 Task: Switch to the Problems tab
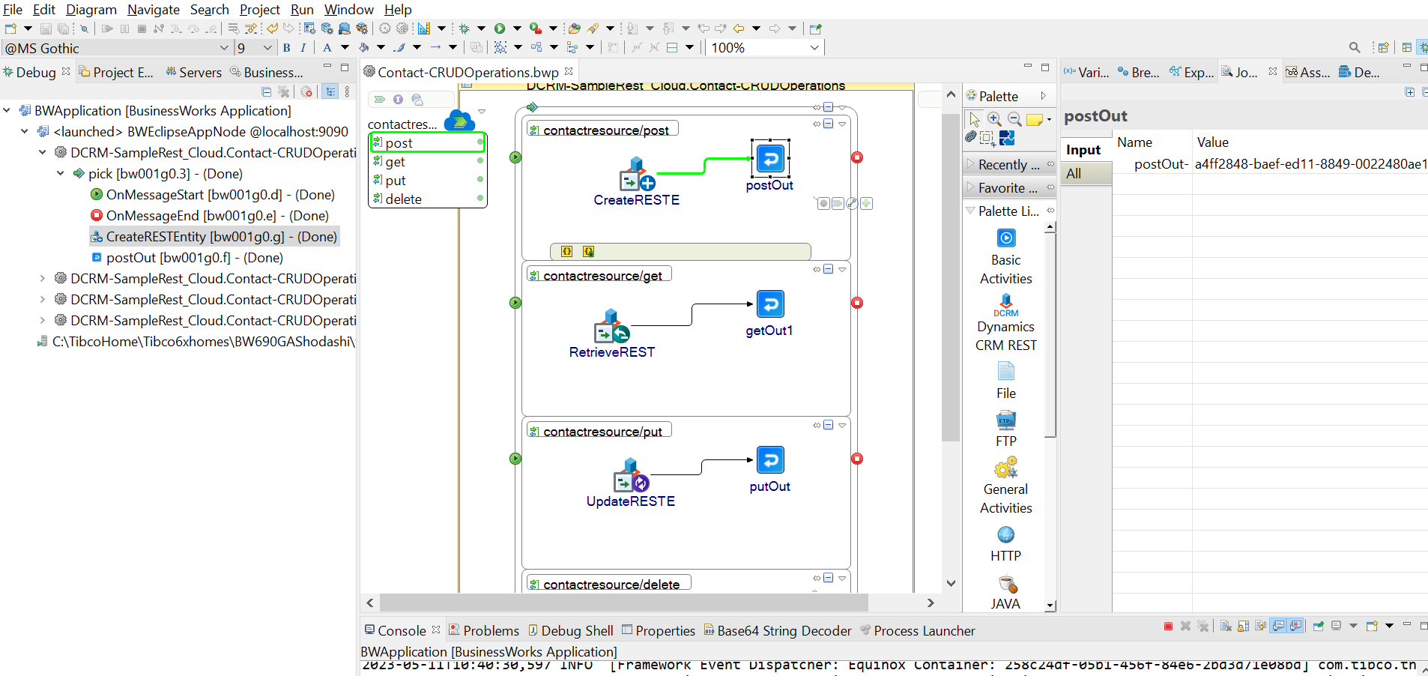click(484, 630)
